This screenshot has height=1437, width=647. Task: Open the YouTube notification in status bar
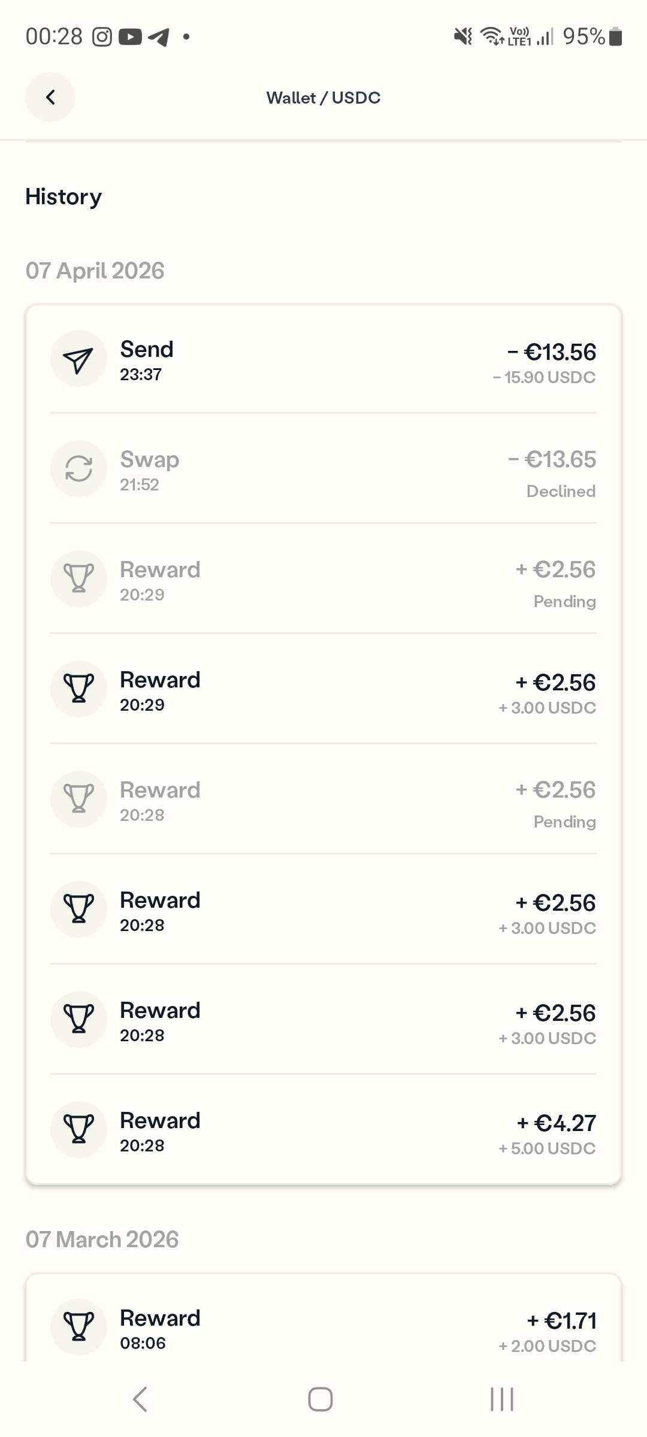click(x=130, y=37)
